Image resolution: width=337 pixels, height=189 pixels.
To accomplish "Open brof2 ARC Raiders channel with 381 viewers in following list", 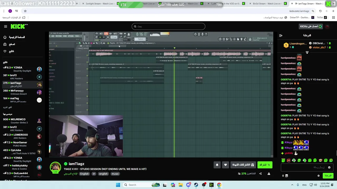I will tap(22, 77).
